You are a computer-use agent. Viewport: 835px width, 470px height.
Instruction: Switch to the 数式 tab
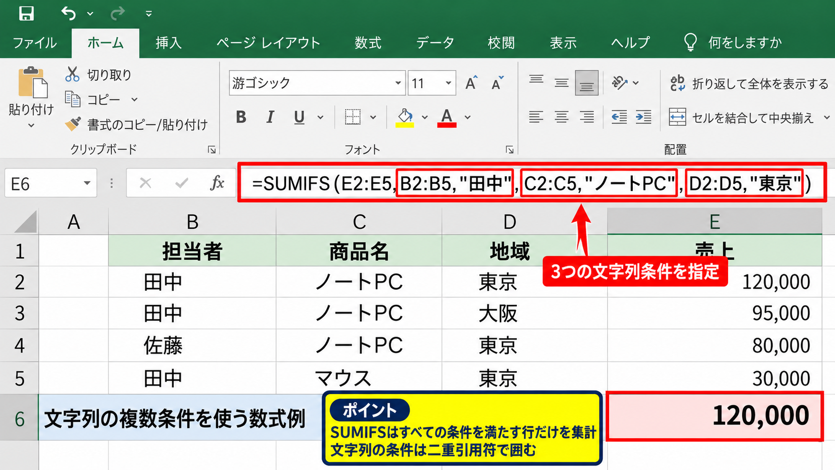click(368, 43)
